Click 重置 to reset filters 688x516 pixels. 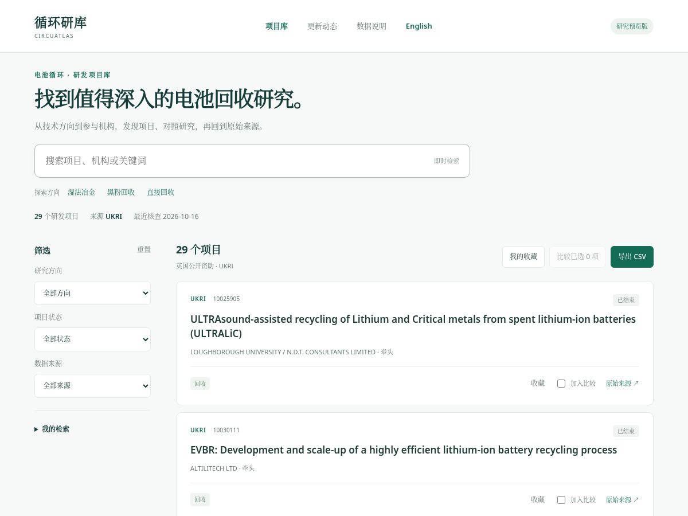[144, 250]
